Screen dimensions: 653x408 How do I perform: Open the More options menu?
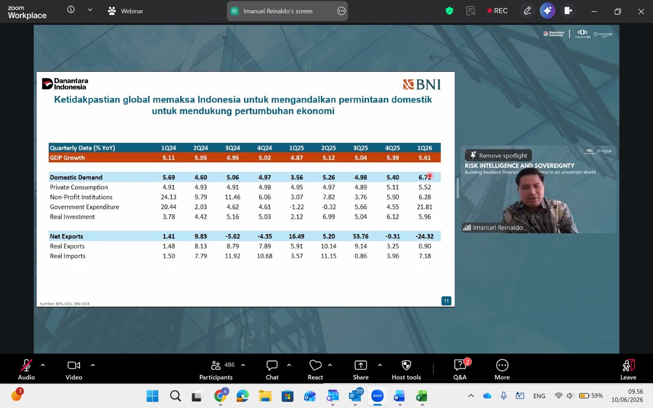coord(502,370)
